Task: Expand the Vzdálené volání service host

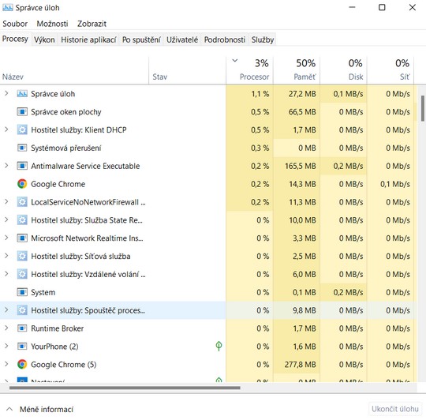Action: pos(6,274)
